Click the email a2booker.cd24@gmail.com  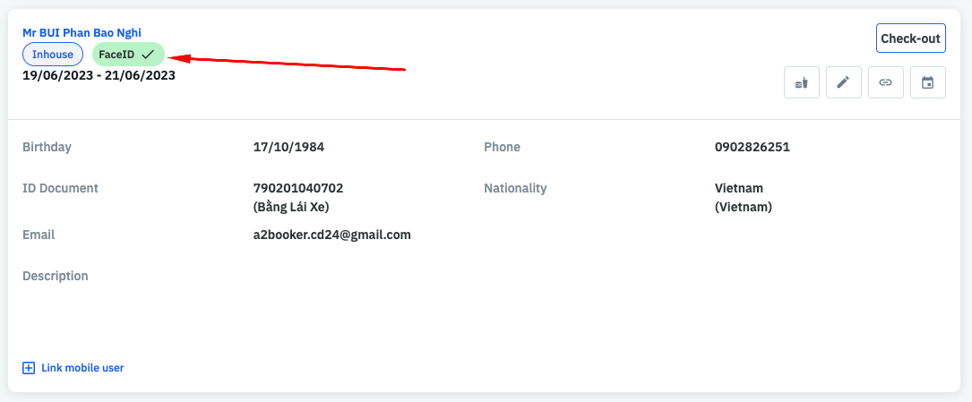click(331, 235)
